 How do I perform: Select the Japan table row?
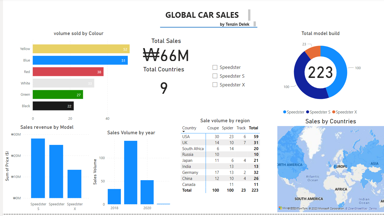[221, 160]
